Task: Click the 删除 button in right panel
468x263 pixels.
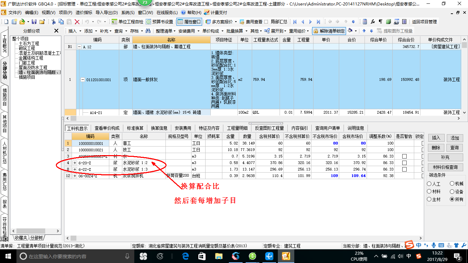Action: (x=436, y=148)
